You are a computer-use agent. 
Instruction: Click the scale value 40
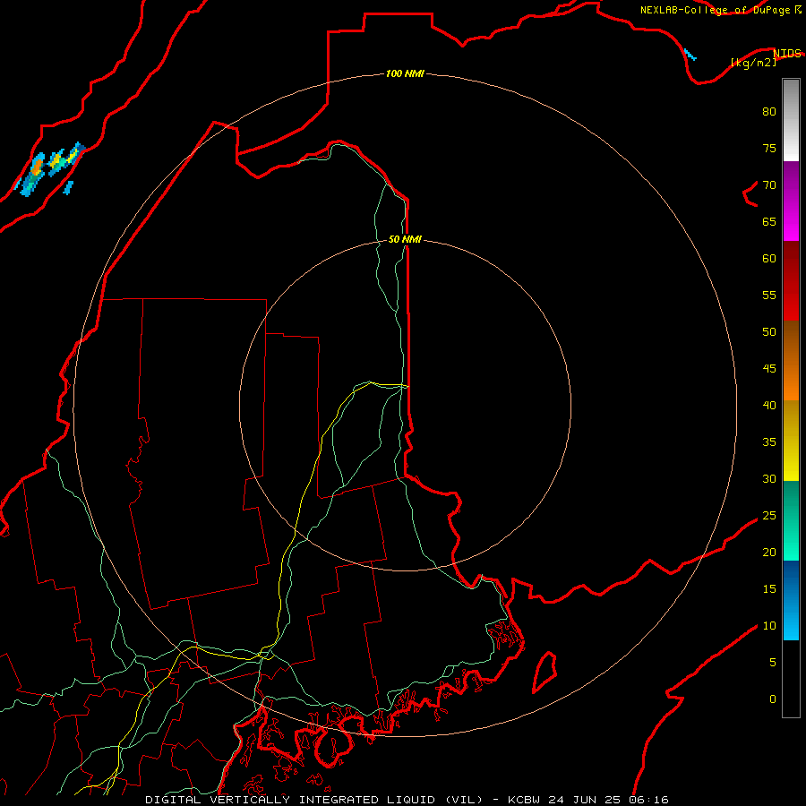point(769,405)
